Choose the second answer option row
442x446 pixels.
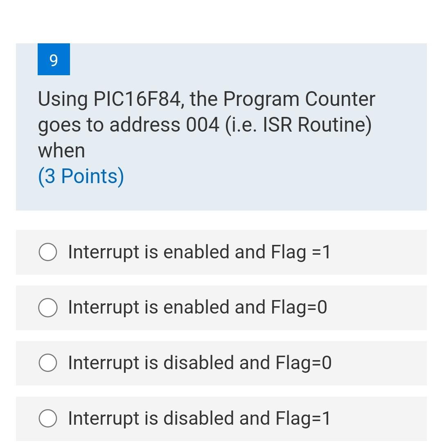(221, 308)
